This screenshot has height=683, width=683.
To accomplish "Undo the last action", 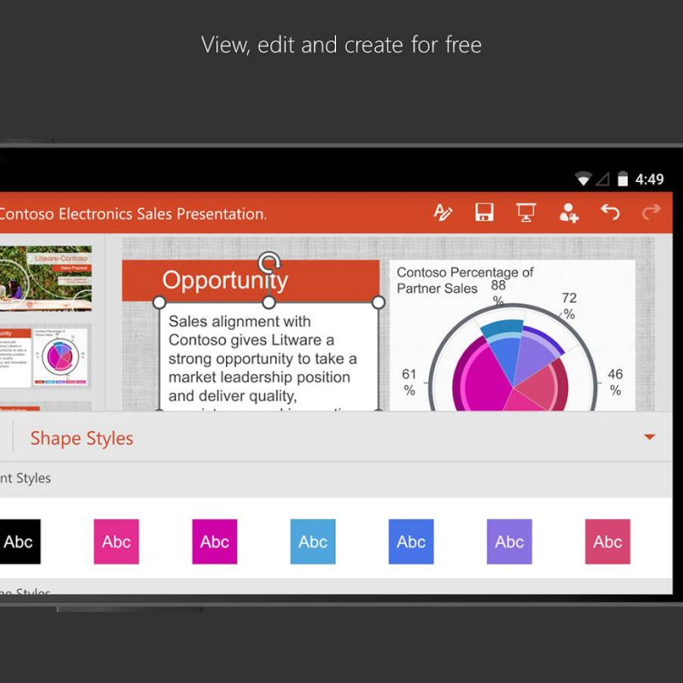I will (610, 213).
